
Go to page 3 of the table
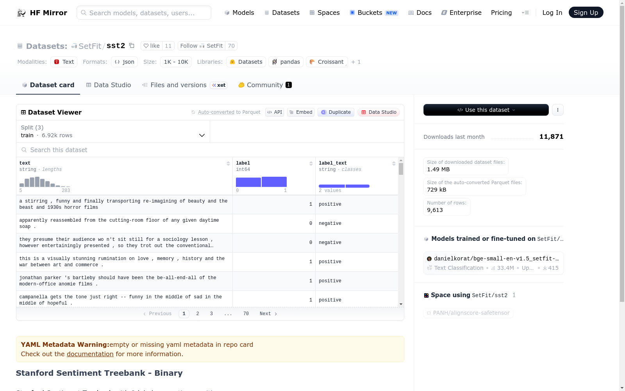pos(211,314)
